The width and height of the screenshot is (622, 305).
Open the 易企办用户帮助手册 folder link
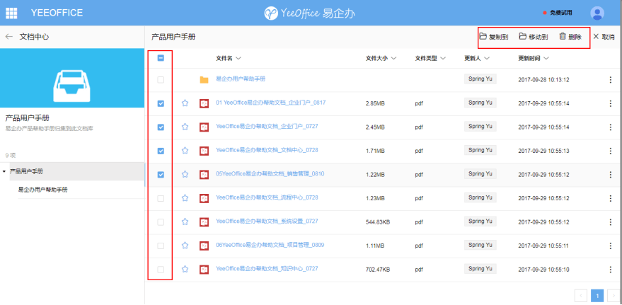pos(241,79)
